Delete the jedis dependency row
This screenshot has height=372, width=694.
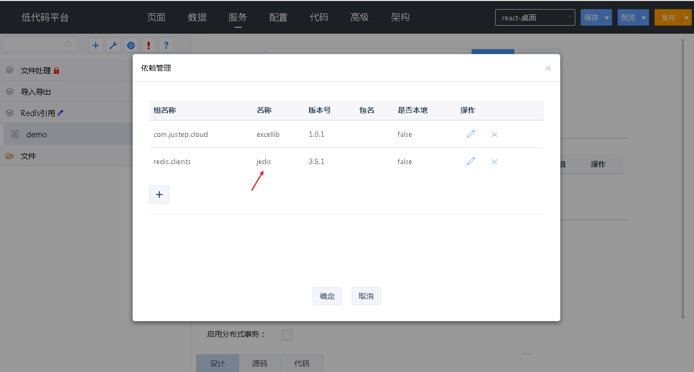495,161
